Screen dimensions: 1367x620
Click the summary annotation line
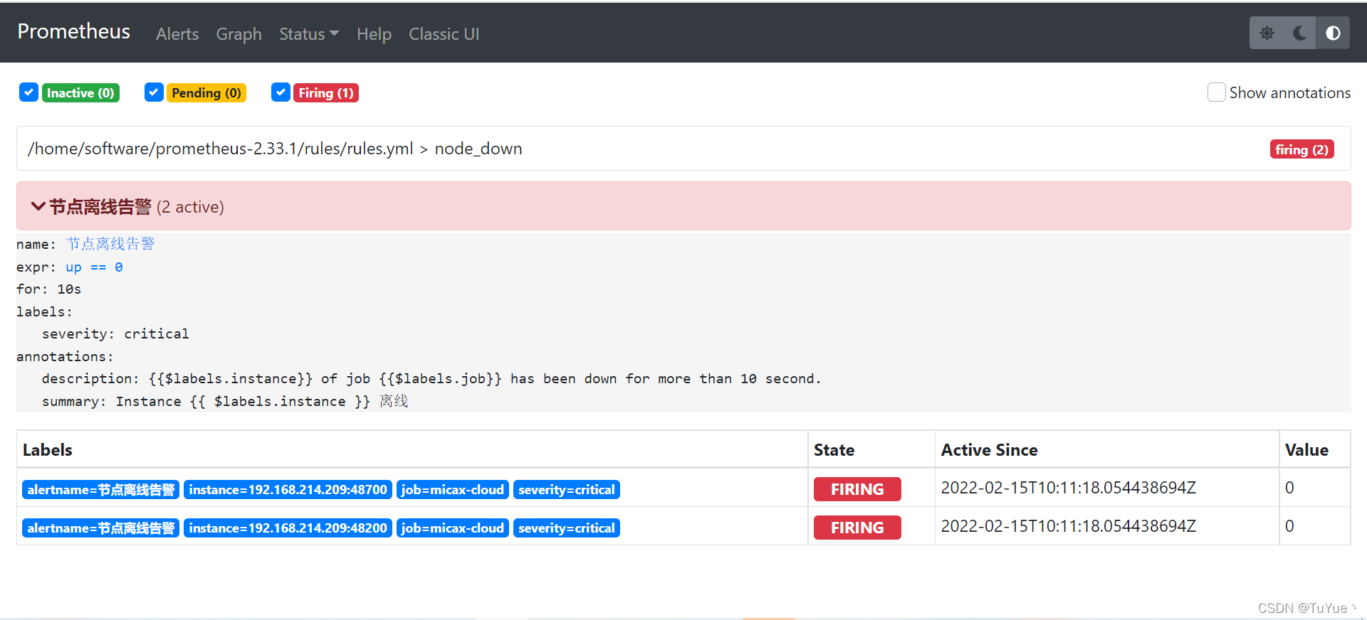[225, 402]
